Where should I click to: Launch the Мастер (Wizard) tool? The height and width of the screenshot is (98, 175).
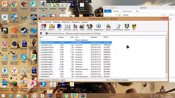[89, 27]
